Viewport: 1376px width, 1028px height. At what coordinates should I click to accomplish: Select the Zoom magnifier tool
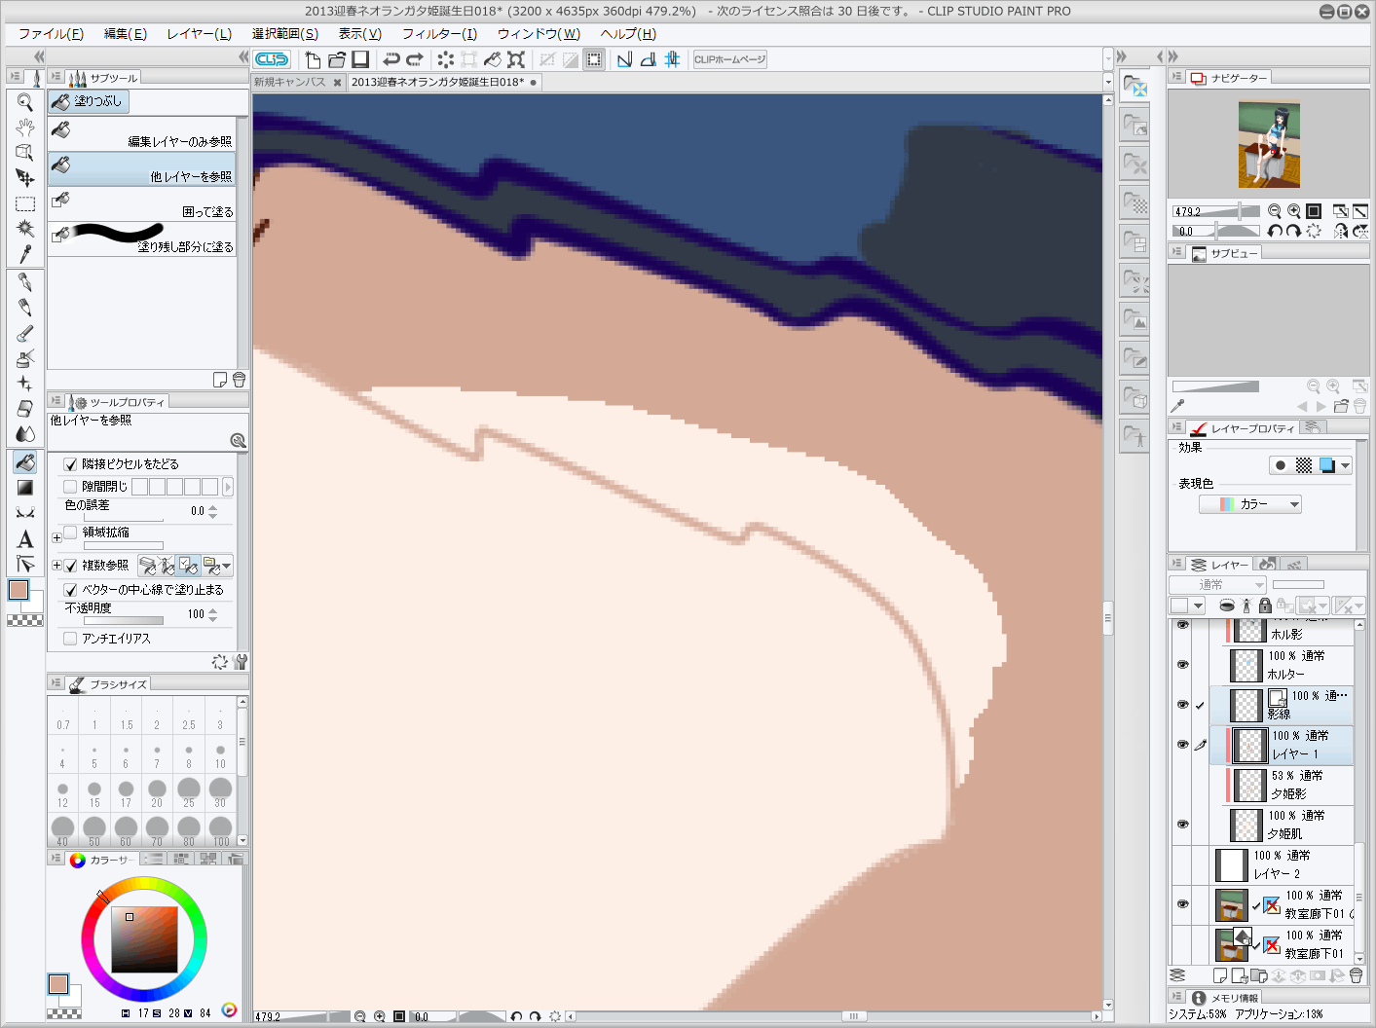(x=25, y=102)
